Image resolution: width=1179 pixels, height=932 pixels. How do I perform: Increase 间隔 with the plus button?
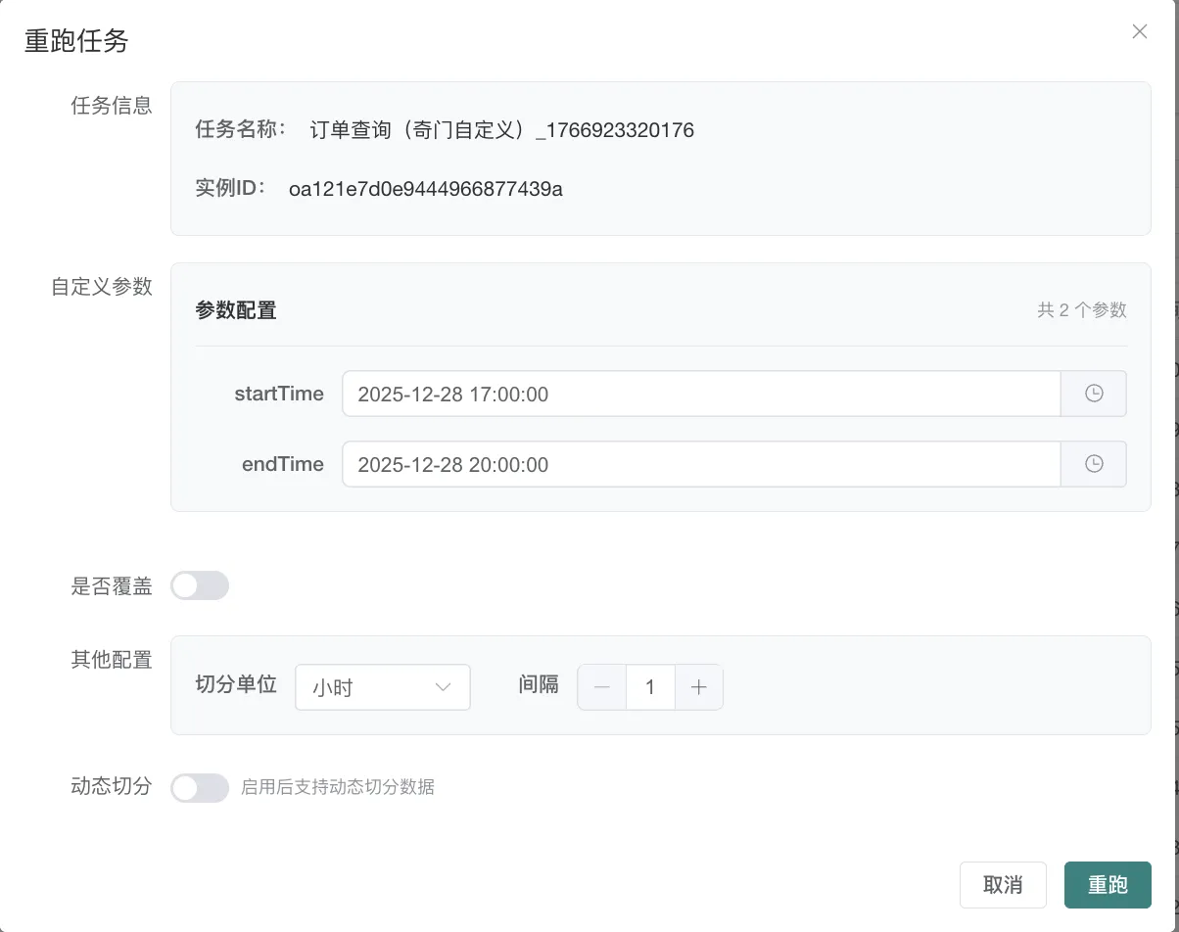click(x=698, y=687)
